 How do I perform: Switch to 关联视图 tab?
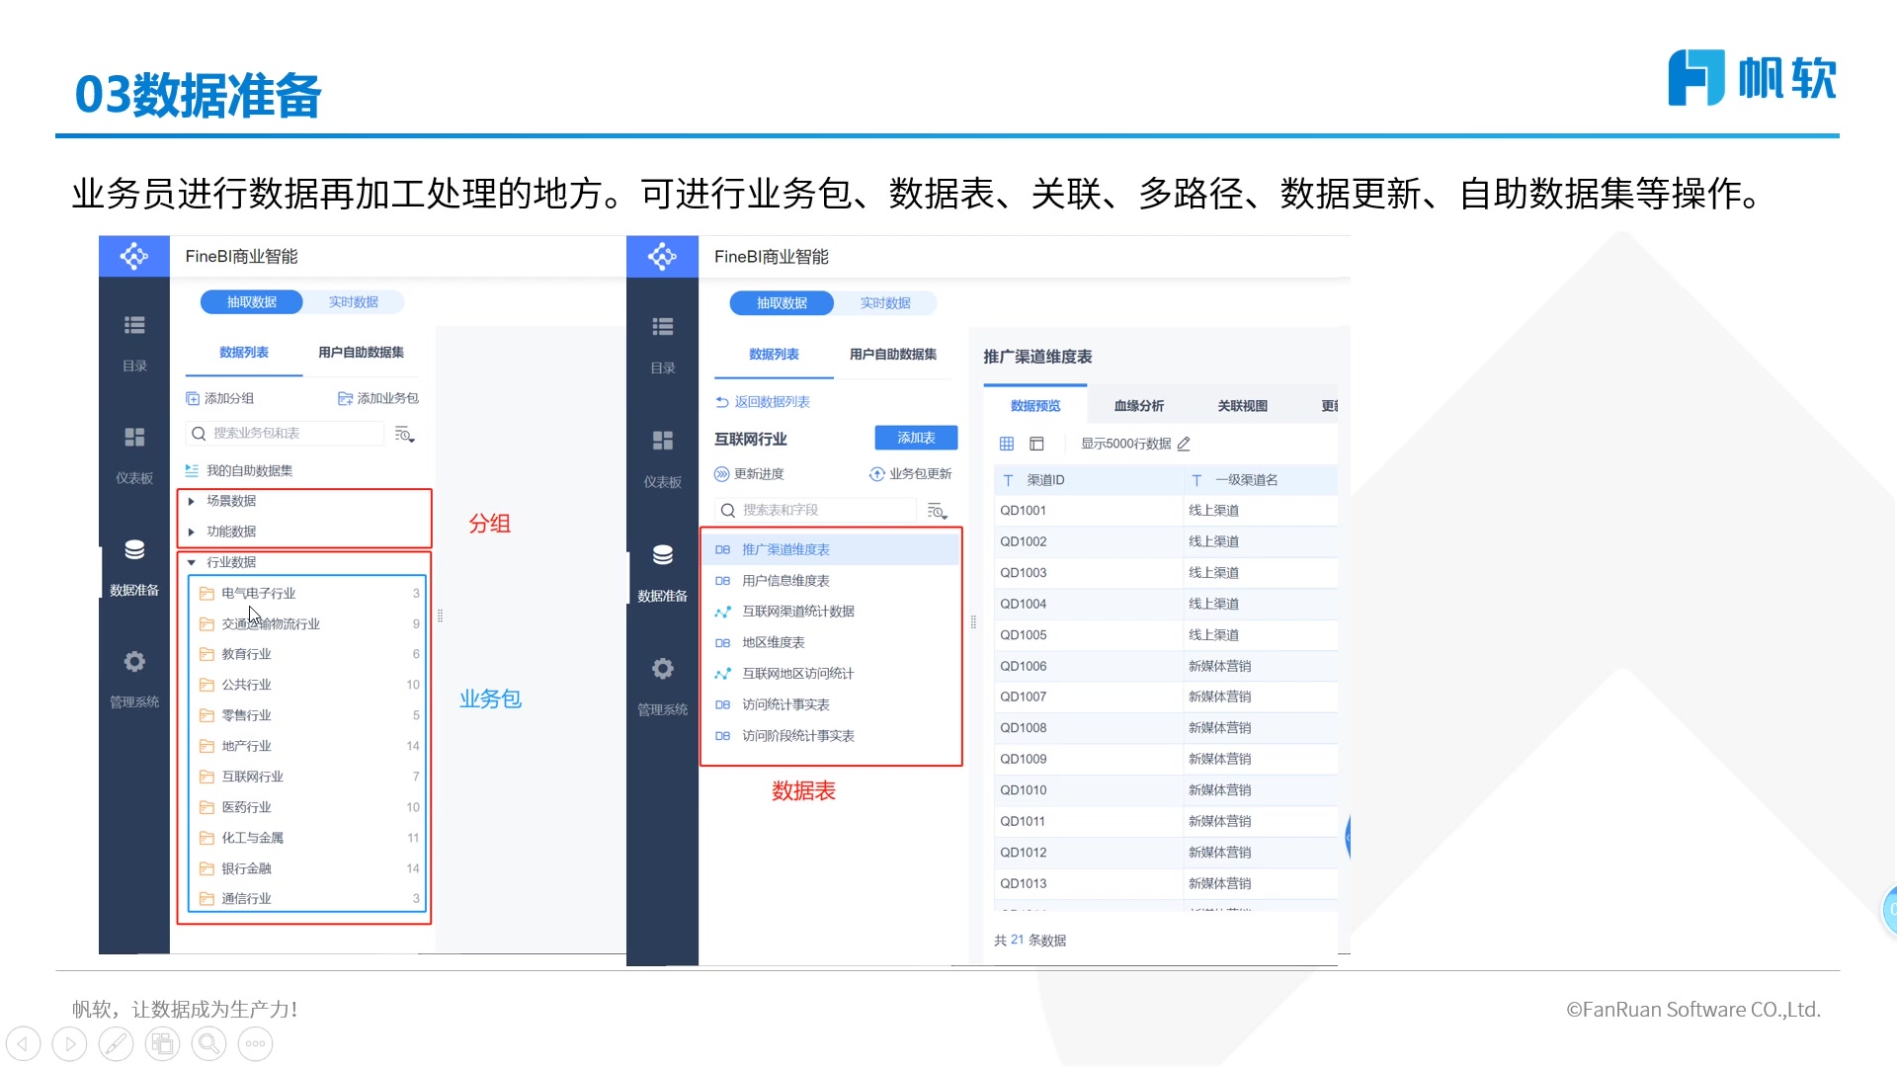point(1243,406)
